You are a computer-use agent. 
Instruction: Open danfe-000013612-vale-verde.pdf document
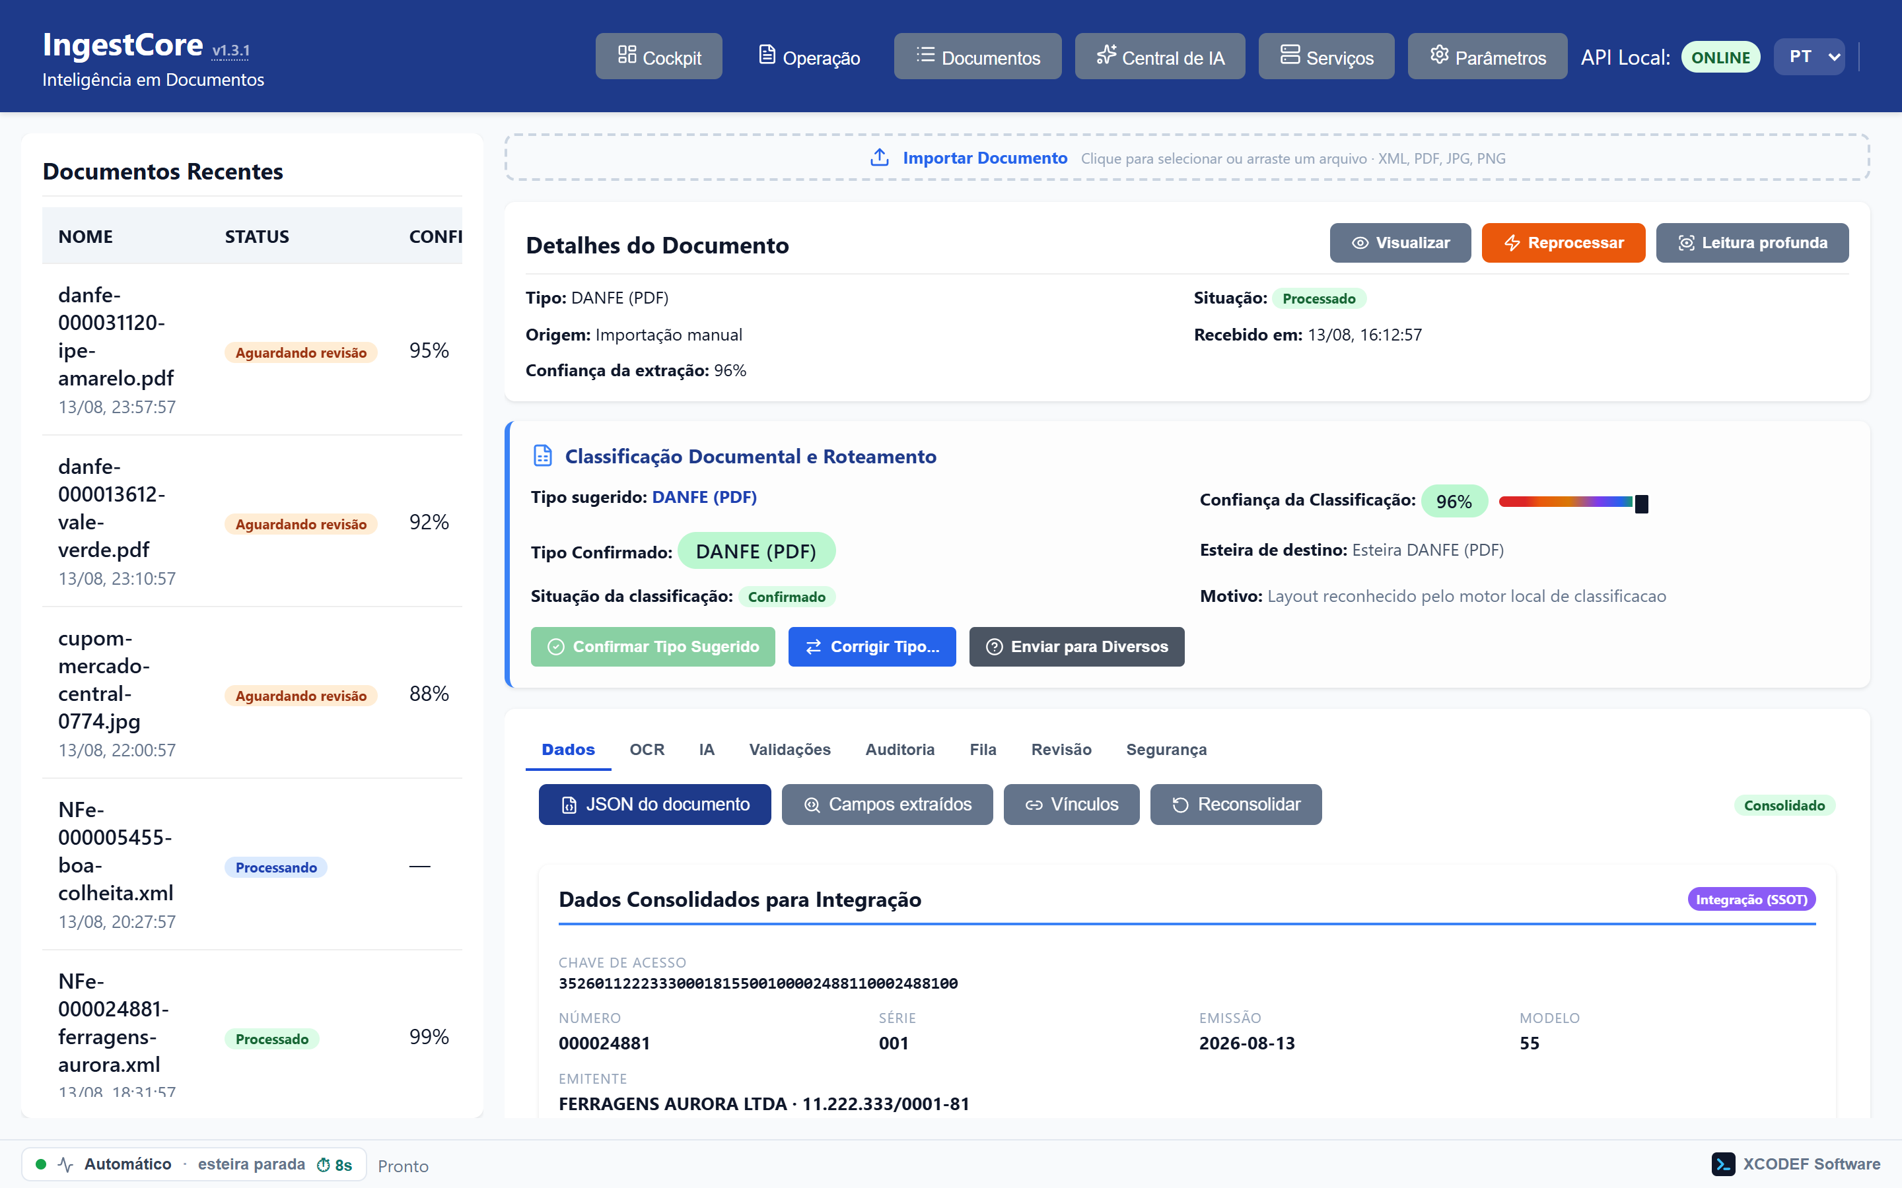pos(252,521)
